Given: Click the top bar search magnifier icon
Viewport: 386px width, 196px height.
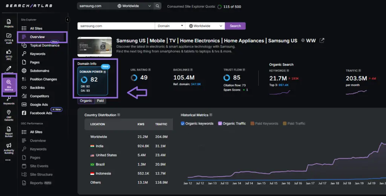Looking at the screenshot, I should (157, 6).
